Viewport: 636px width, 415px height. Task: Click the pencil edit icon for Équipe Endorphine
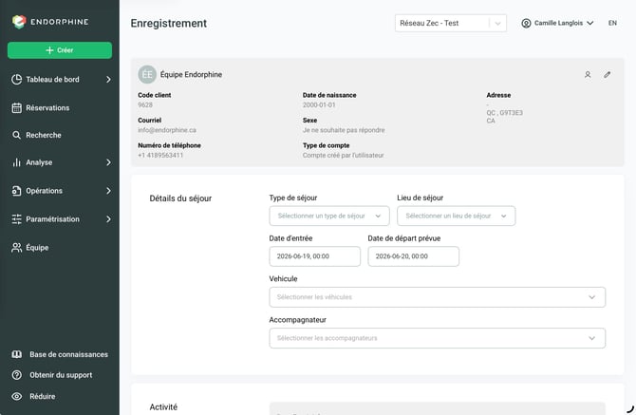tap(607, 75)
